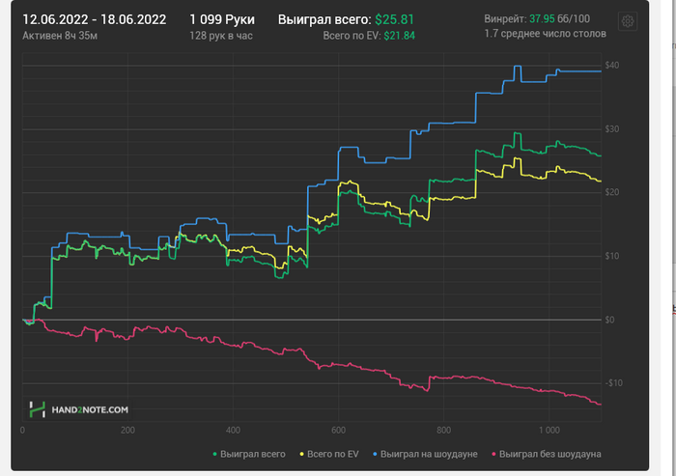Click the '128 рук в час' text
676x476 pixels.
(221, 36)
